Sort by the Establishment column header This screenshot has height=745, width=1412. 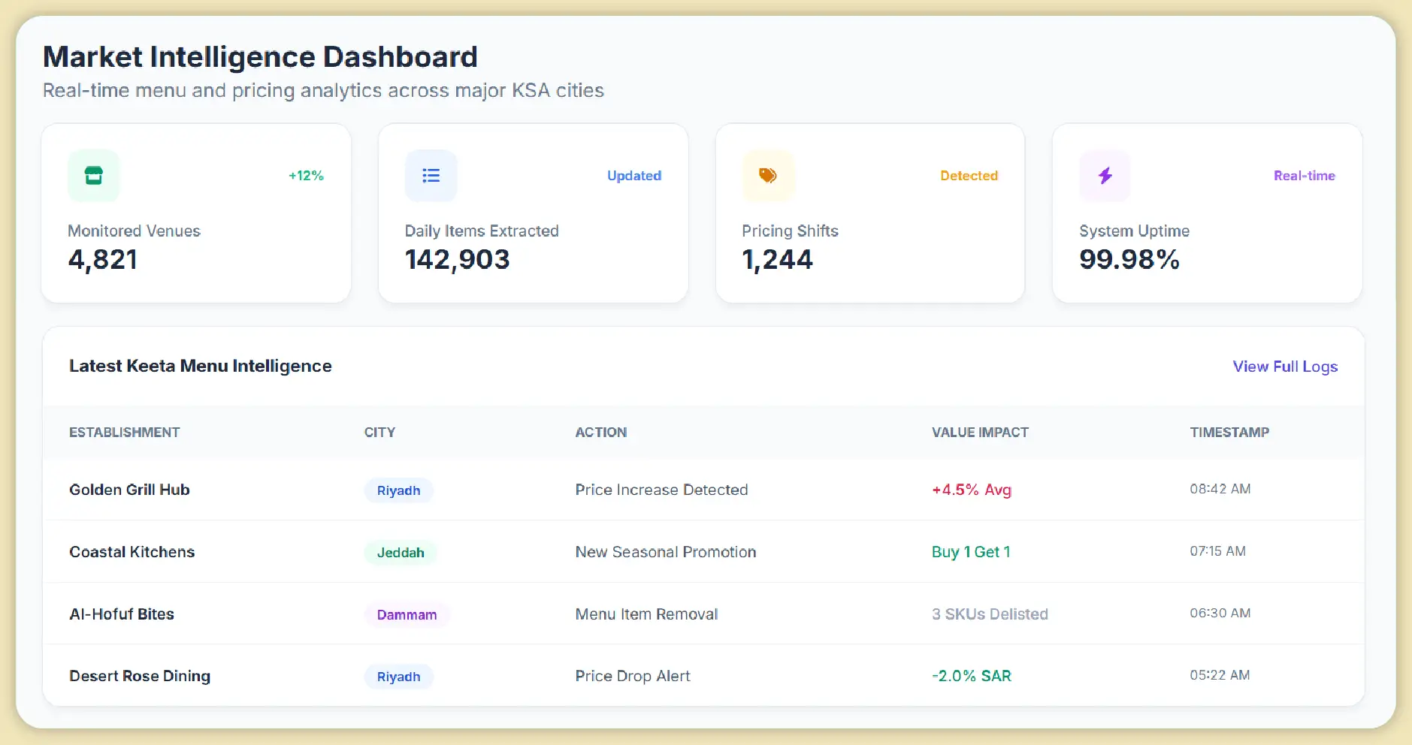pyautogui.click(x=124, y=433)
